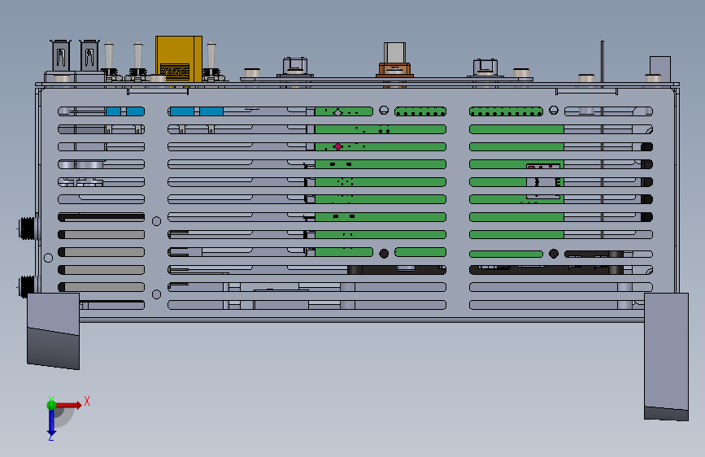Select the toggle switch right of the yellow relay
This screenshot has height=457, width=705.
coord(211,61)
